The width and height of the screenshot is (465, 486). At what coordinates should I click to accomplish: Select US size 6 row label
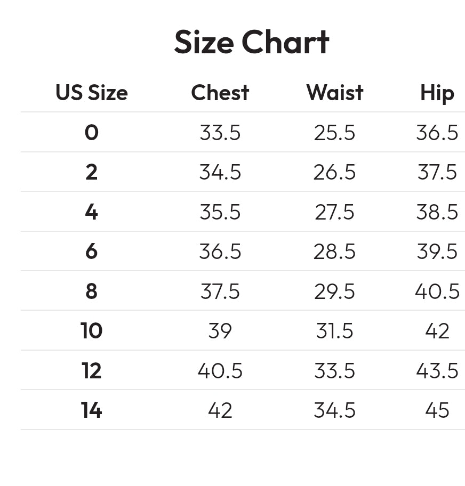coord(92,252)
